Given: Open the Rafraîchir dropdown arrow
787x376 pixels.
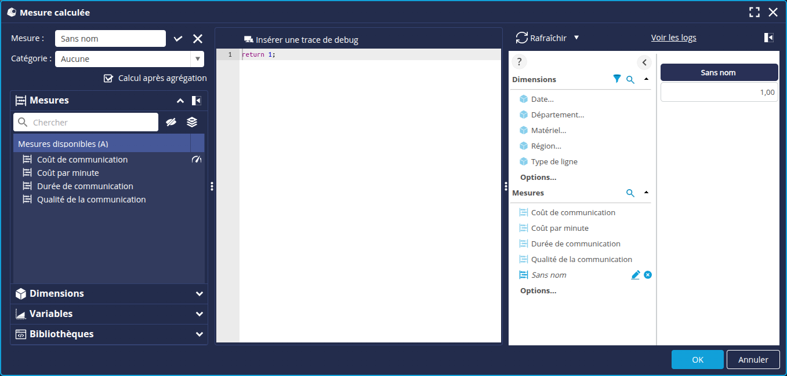Looking at the screenshot, I should pyautogui.click(x=576, y=38).
